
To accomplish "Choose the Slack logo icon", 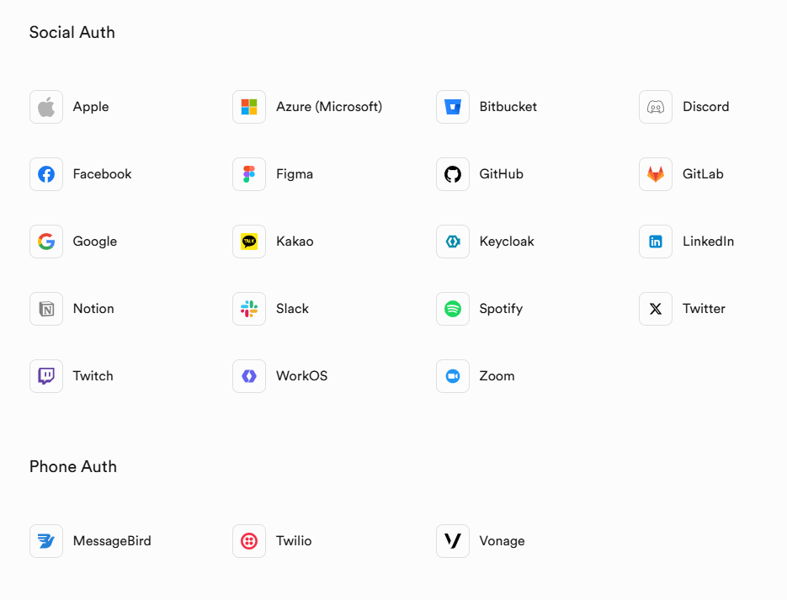I will tap(249, 309).
